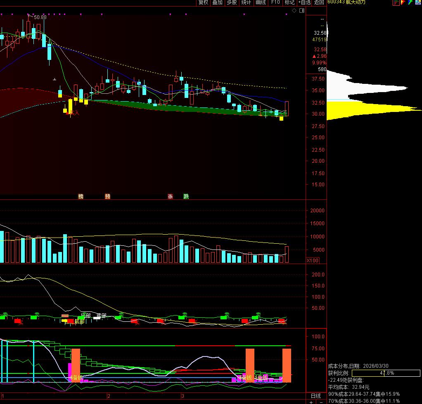This screenshot has height=404, width=422.
Task: Click the 榜 info marker icon
Action: pos(81,196)
